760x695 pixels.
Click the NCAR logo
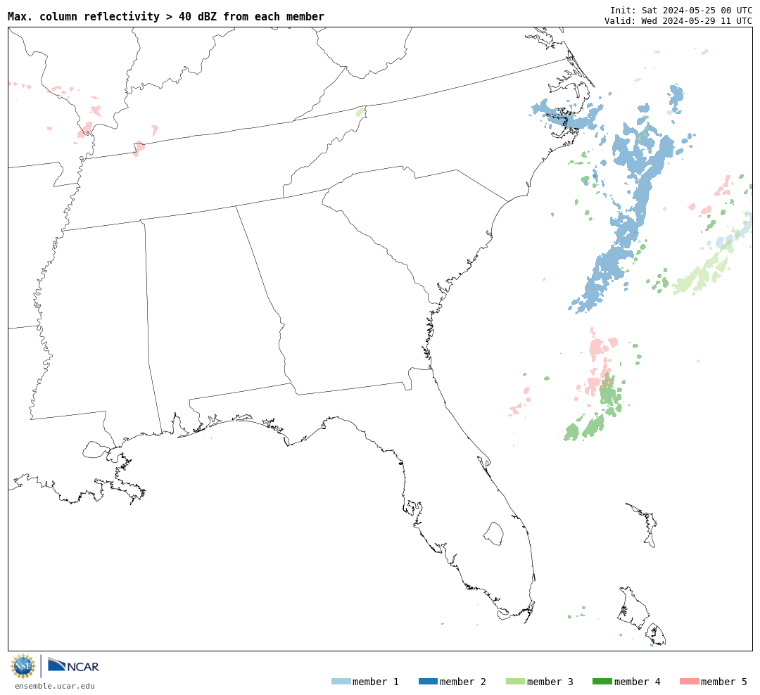click(x=73, y=665)
